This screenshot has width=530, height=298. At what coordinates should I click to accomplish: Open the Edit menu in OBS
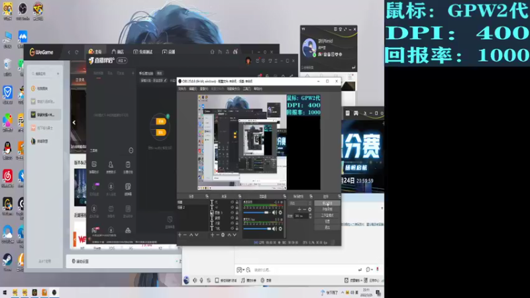(193, 89)
